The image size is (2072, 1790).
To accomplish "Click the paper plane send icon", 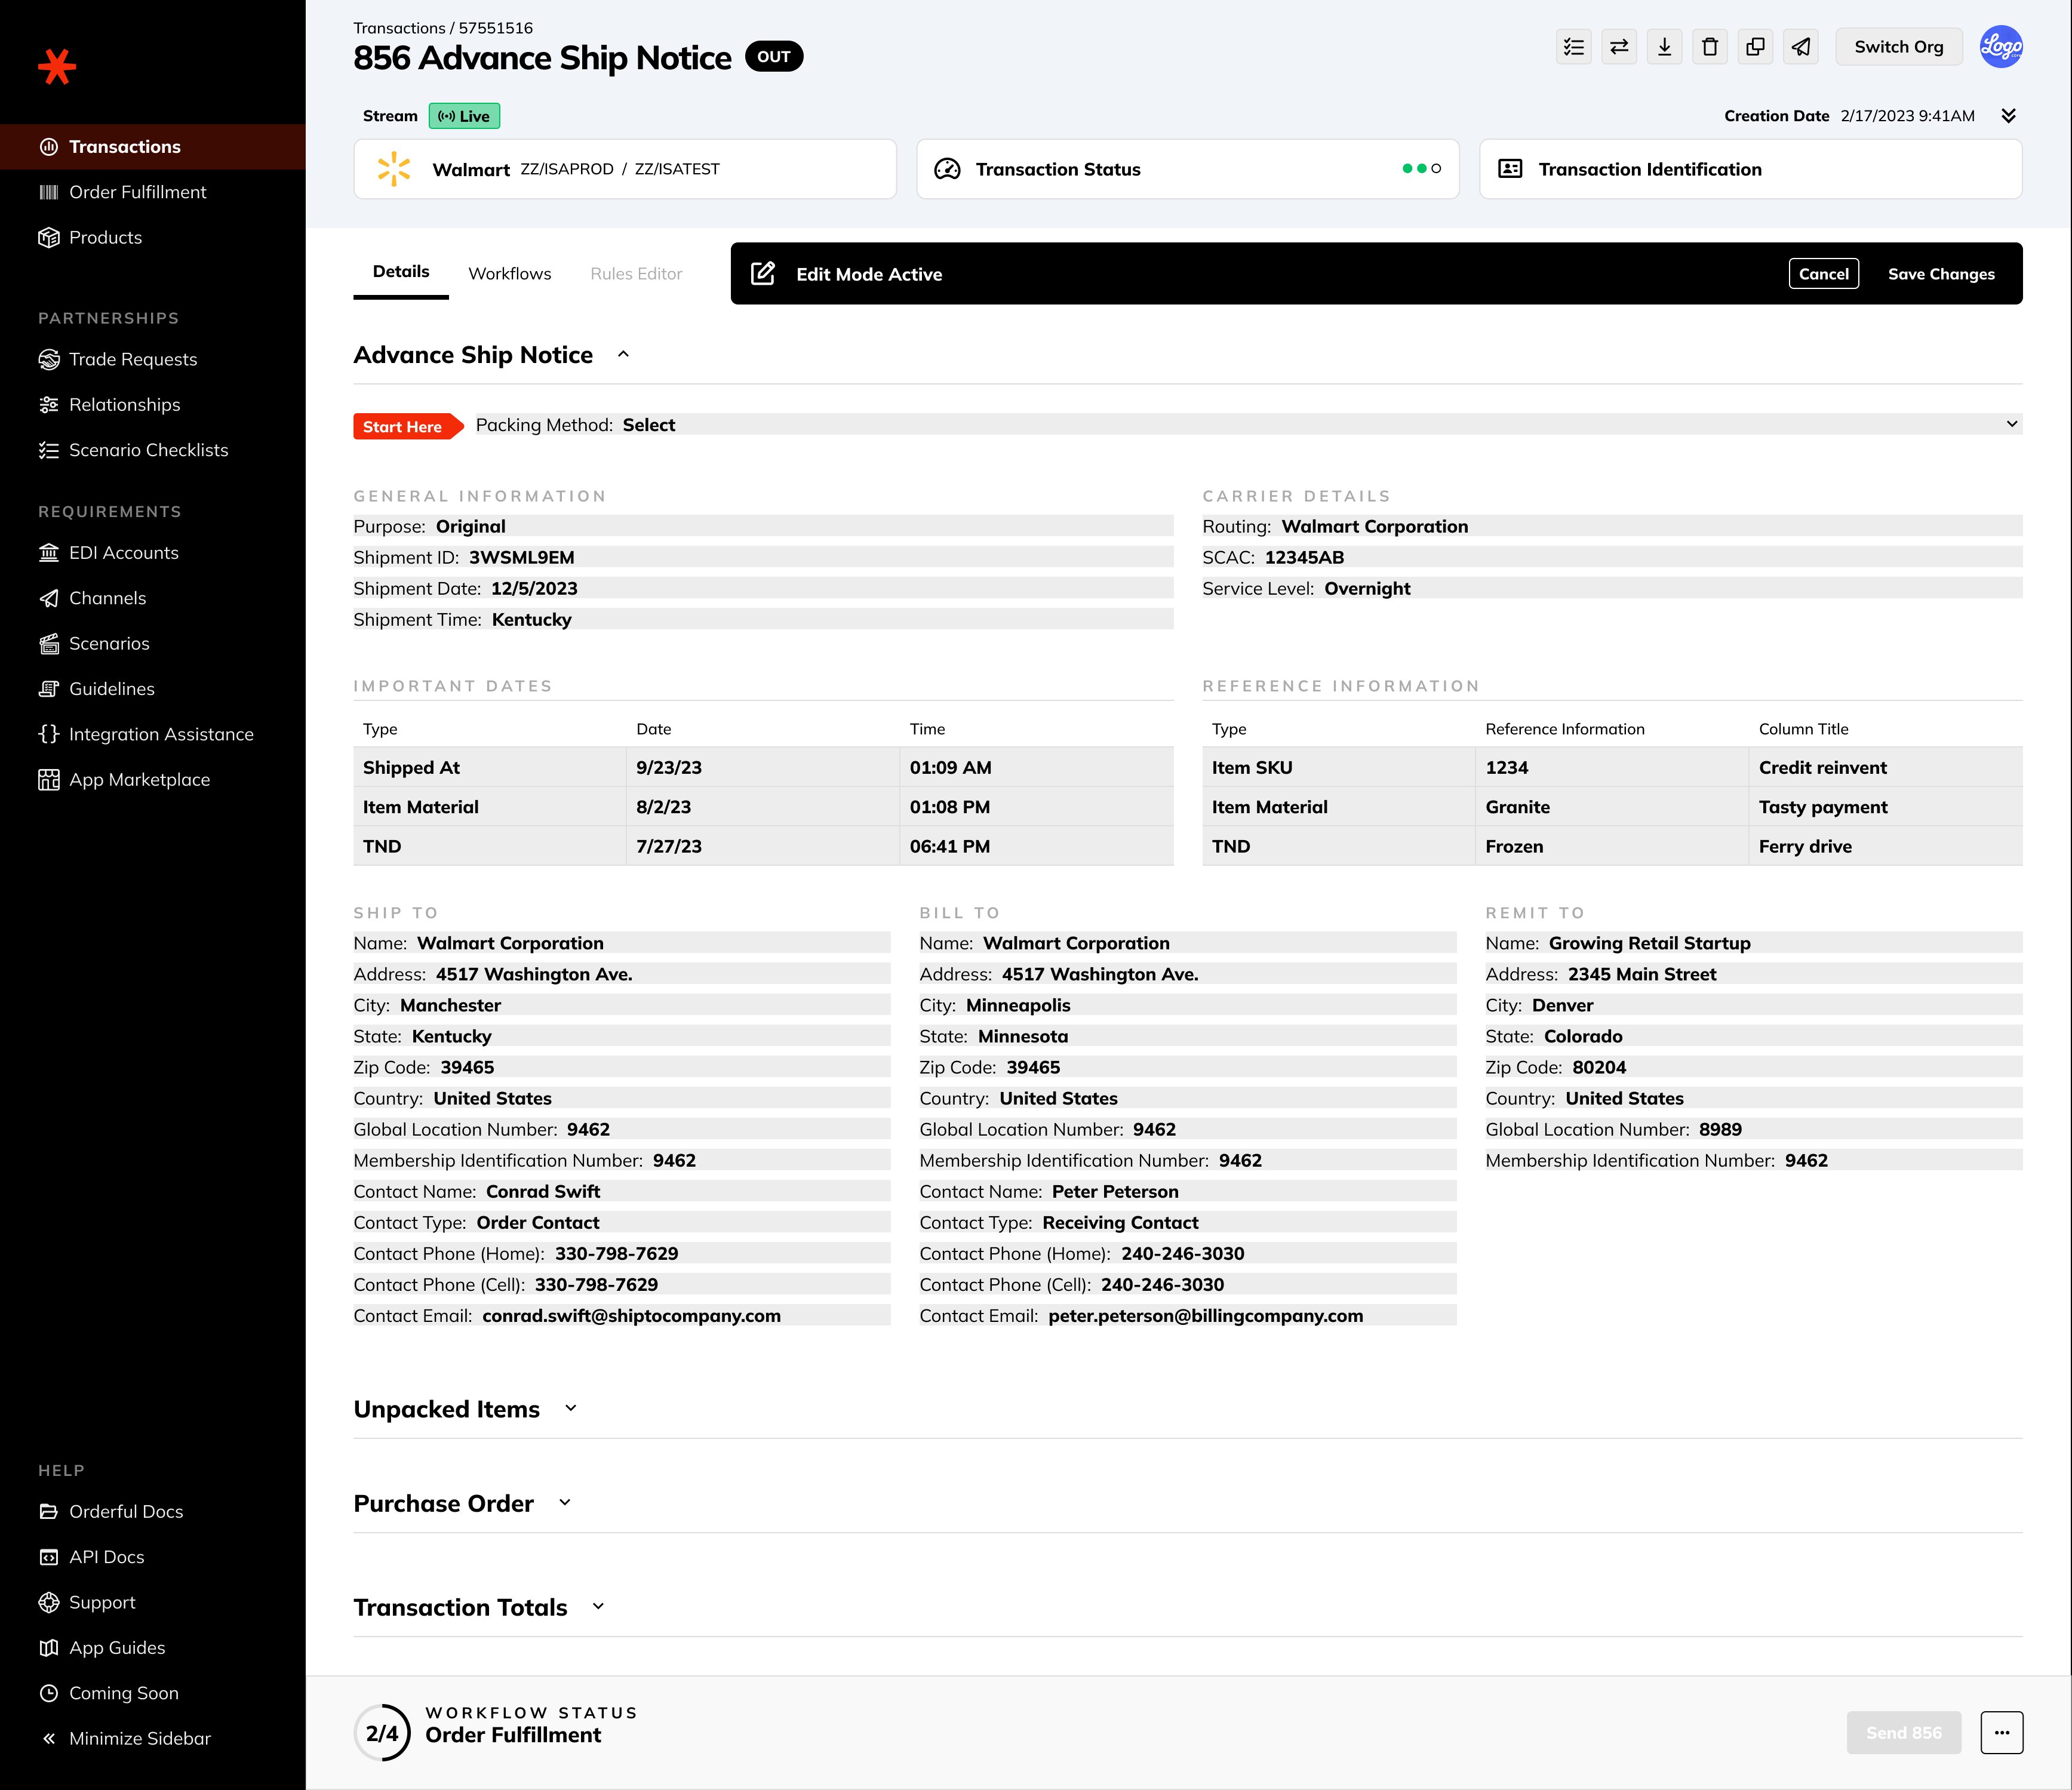I will point(1801,47).
